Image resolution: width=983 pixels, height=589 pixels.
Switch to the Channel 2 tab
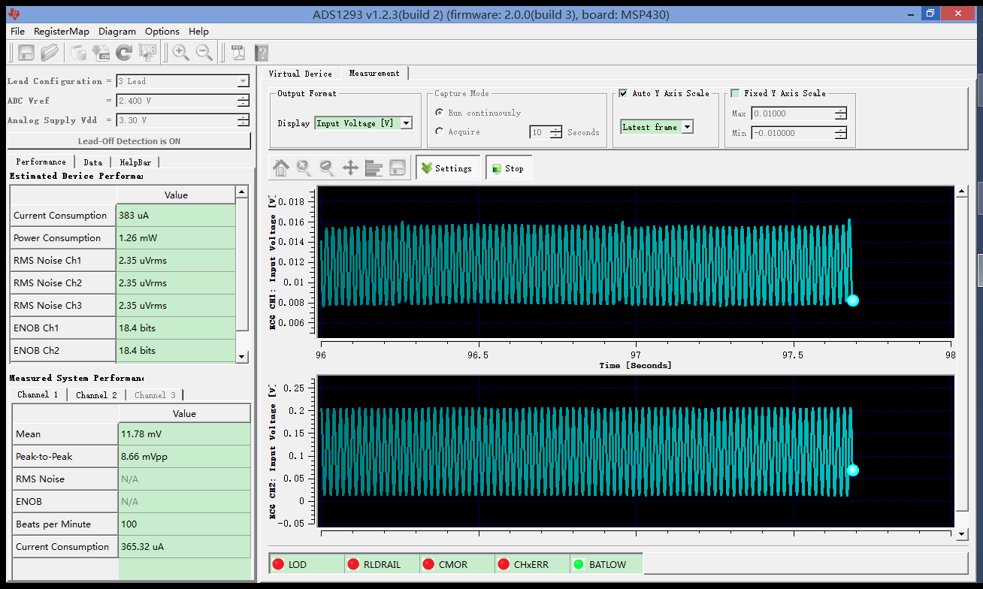pyautogui.click(x=96, y=394)
